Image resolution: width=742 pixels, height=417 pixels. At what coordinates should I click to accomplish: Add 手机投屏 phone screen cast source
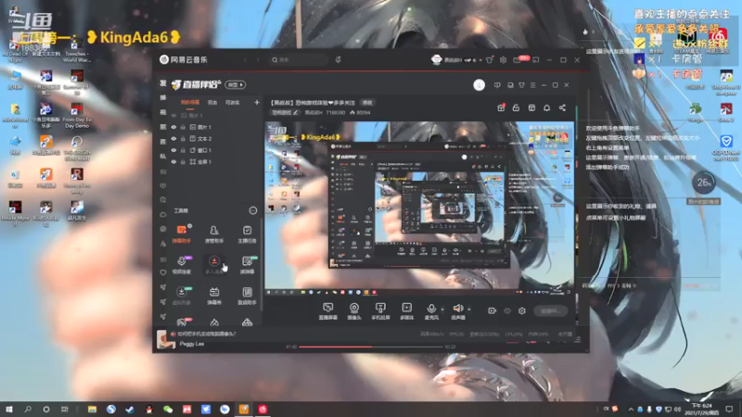[380, 311]
